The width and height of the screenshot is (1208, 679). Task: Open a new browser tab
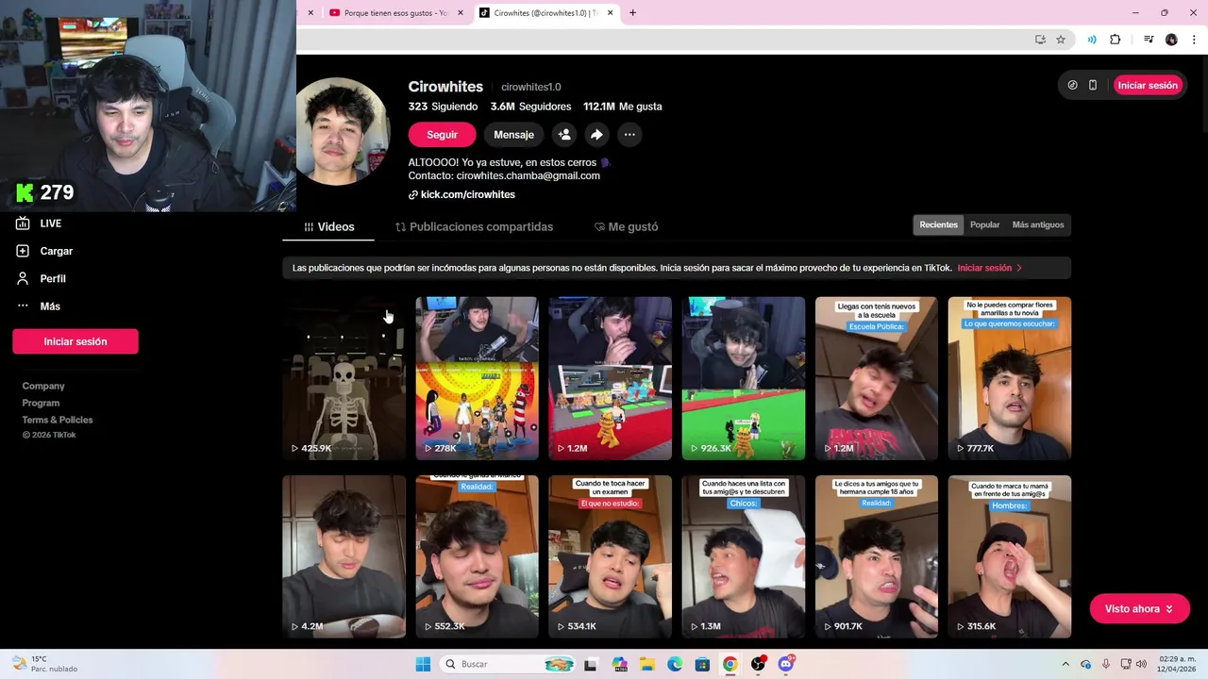coord(632,13)
